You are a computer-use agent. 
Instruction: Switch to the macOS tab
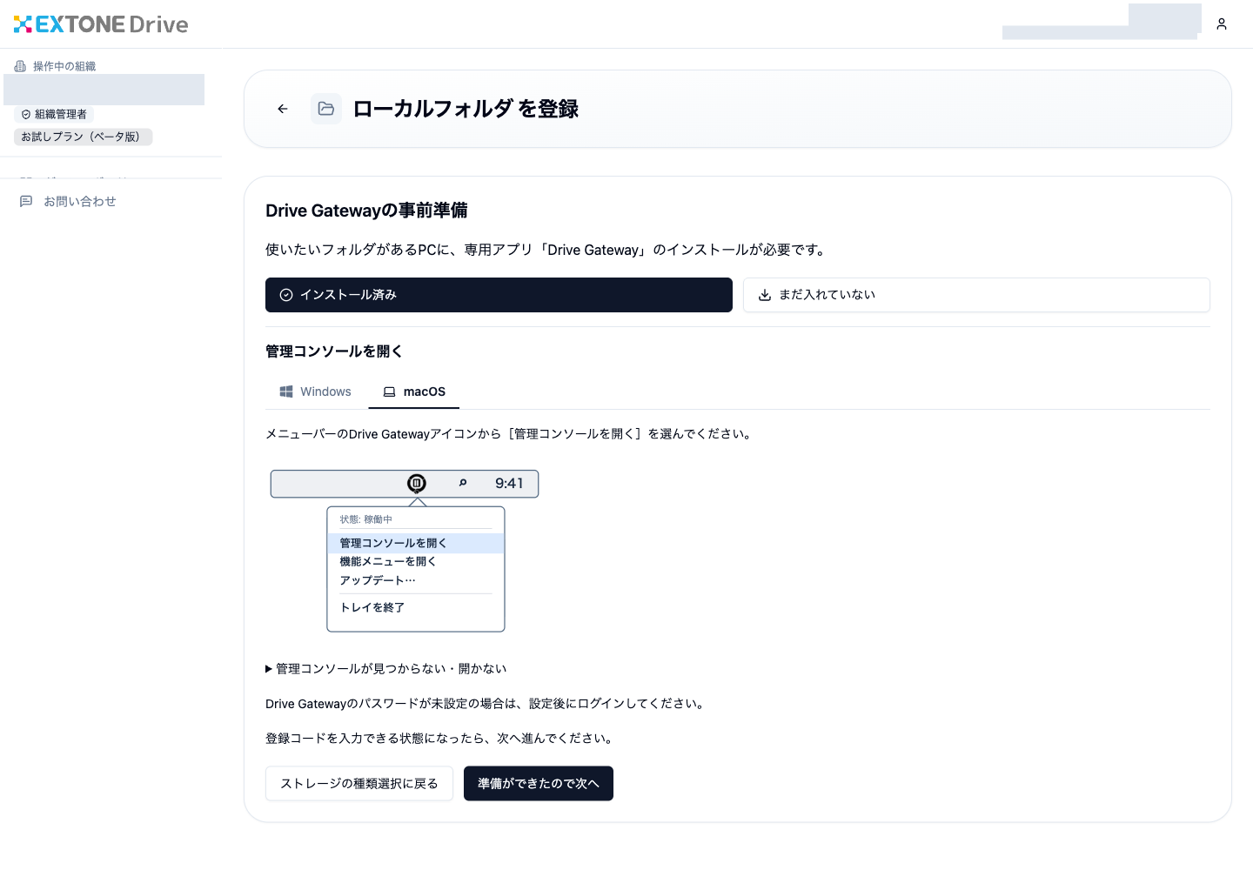[414, 391]
